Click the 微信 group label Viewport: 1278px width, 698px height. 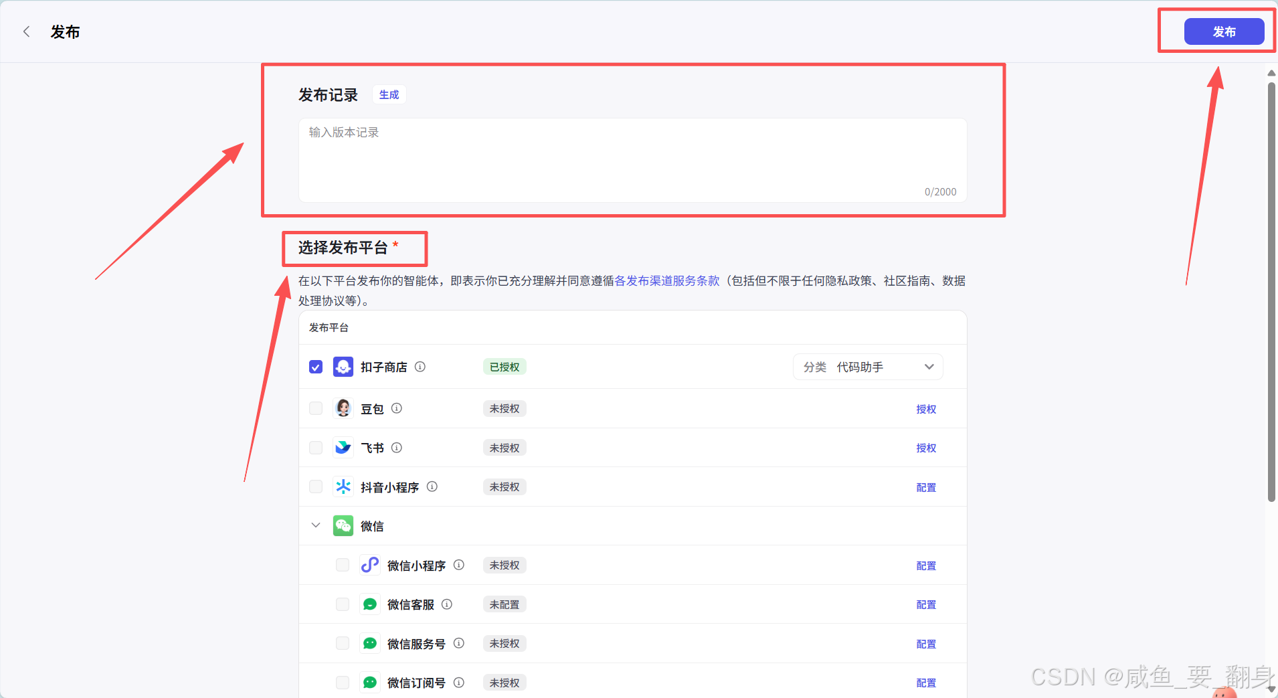372,526
